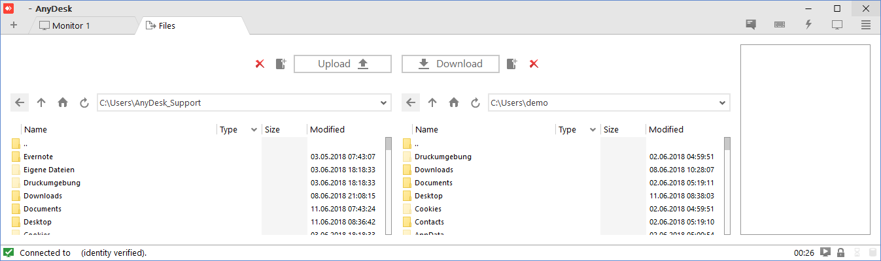881x261 pixels.
Task: Click the Upload button
Action: pos(343,64)
